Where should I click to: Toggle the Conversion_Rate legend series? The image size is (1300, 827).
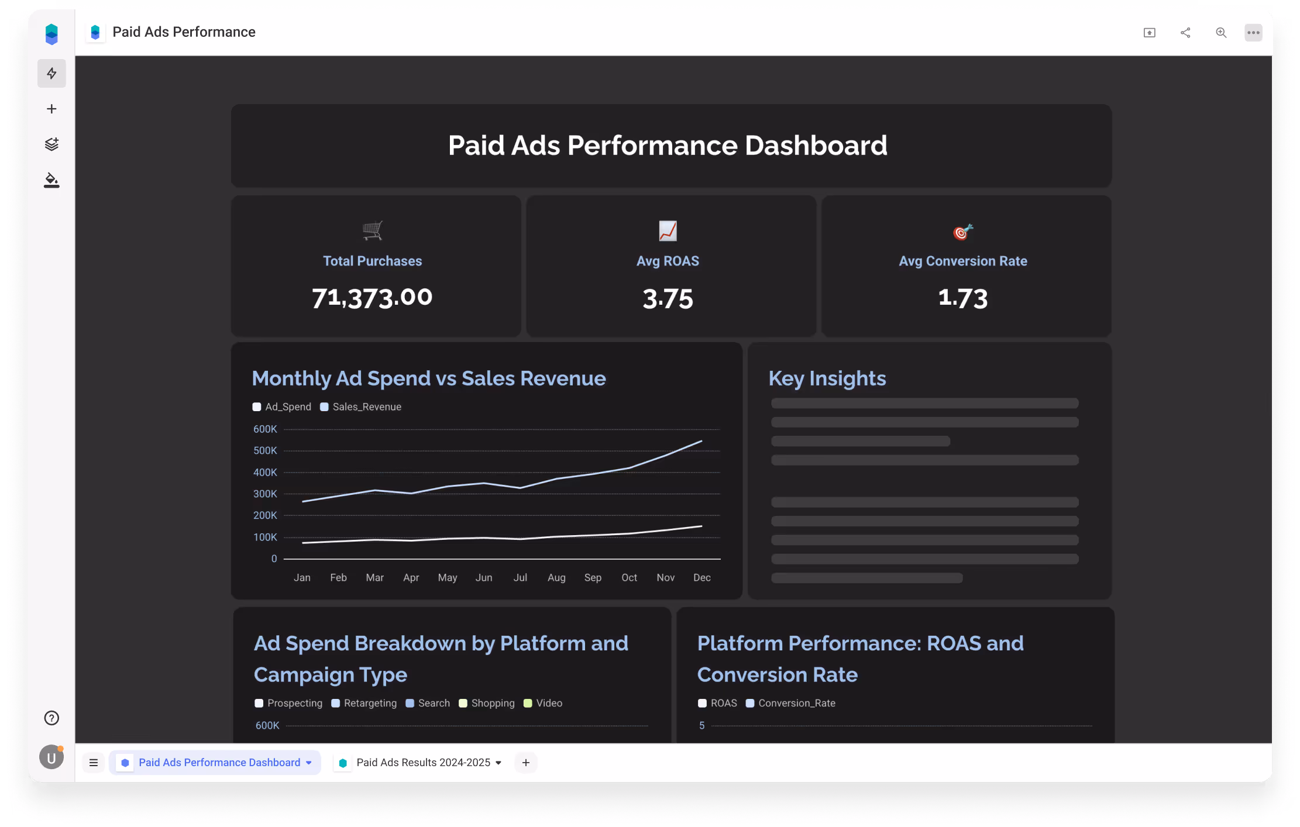click(x=791, y=703)
